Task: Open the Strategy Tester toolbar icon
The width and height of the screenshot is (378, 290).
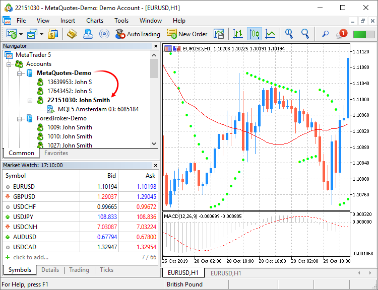Action: [218, 34]
